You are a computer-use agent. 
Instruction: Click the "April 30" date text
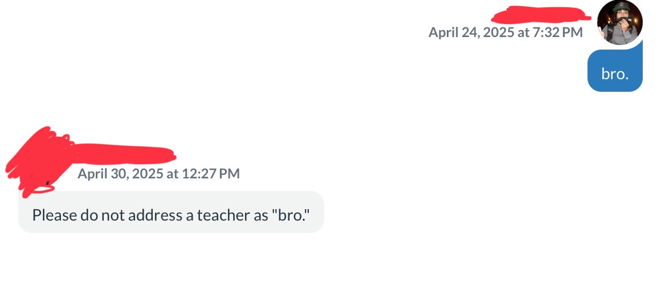(102, 173)
